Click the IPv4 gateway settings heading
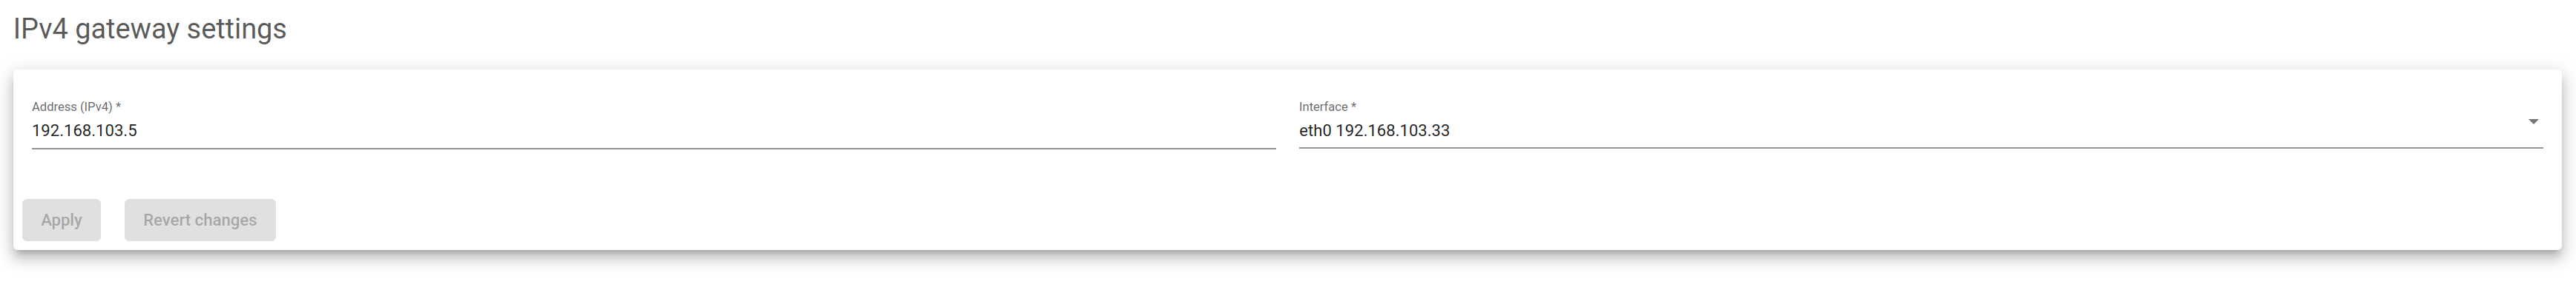This screenshot has width=2576, height=287. (x=150, y=29)
